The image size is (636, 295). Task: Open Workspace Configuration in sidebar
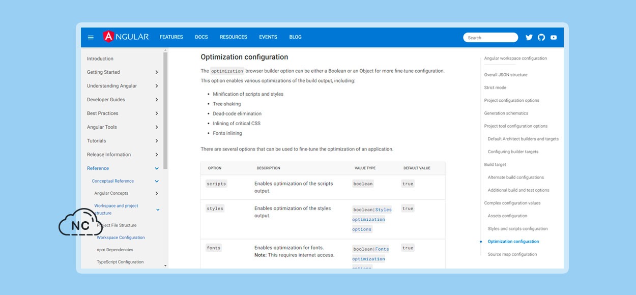coord(121,238)
